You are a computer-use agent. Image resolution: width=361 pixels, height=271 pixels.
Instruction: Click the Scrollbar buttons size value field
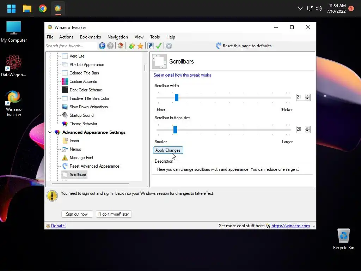tap(300, 129)
